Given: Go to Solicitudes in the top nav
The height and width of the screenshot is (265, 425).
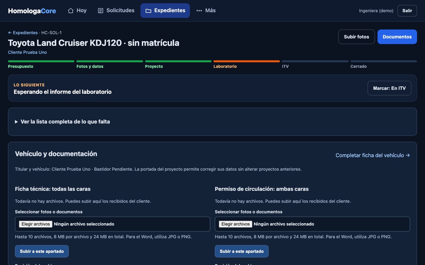Looking at the screenshot, I should coord(116,11).
